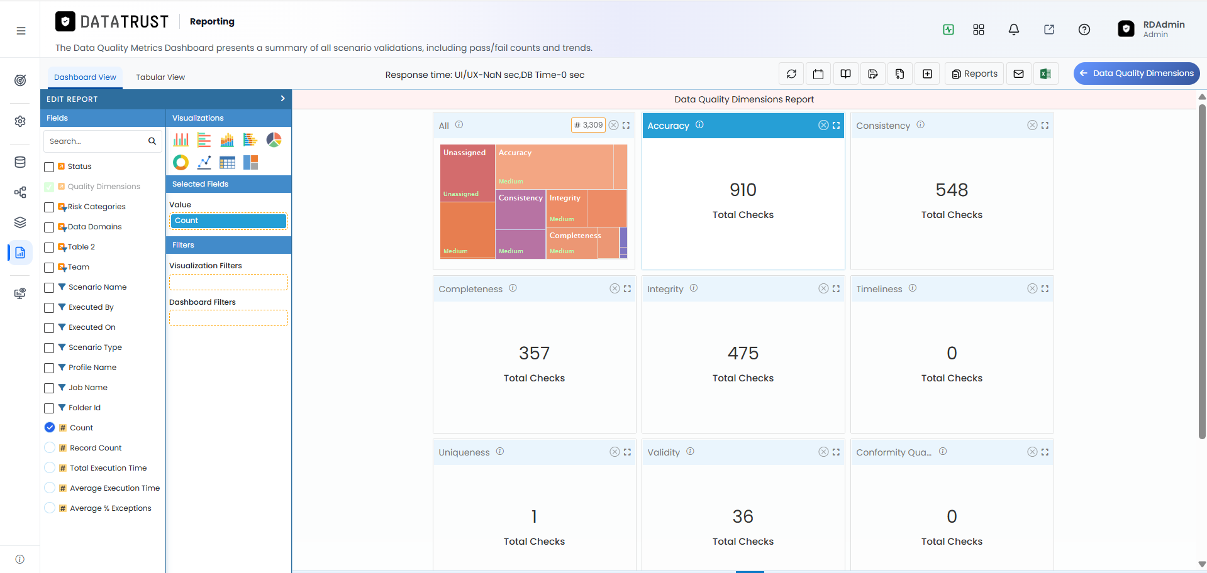The width and height of the screenshot is (1207, 573).
Task: Click the document export toolbar icon
Action: (900, 74)
